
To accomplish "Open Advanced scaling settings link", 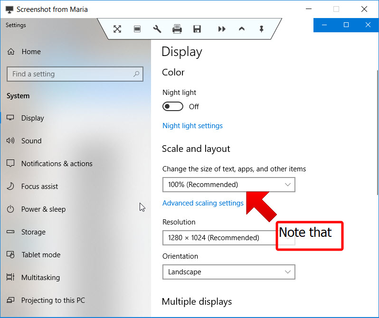I will coord(203,203).
